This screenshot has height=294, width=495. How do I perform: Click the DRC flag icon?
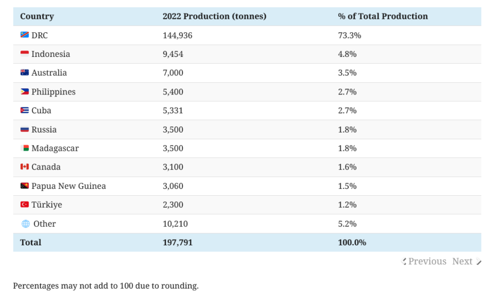[x=25, y=35]
